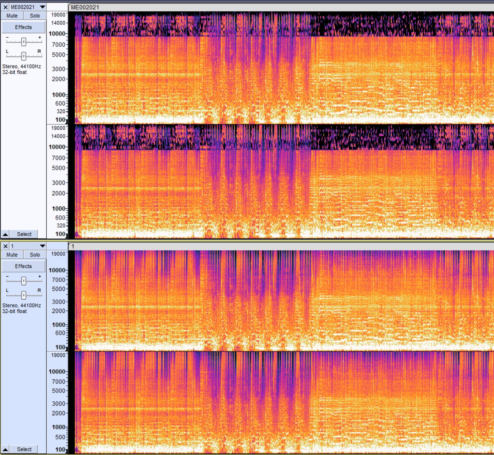Click the L/R pan slider on the ME002021 track
The width and height of the screenshot is (494, 455).
point(24,56)
